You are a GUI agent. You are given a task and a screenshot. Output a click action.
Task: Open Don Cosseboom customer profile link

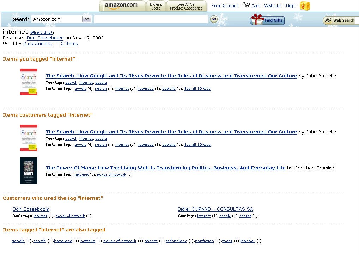pyautogui.click(x=31, y=209)
